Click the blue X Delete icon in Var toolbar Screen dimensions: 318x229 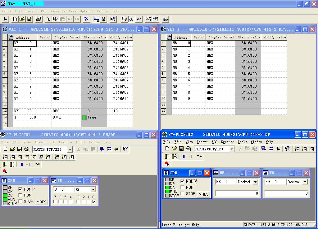point(87,19)
